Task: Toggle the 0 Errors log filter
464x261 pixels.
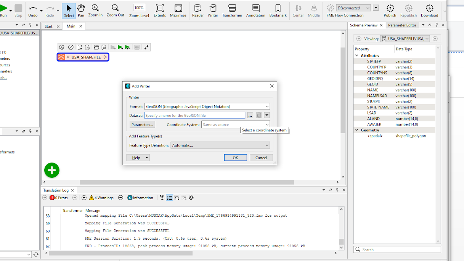Action: click(58, 198)
